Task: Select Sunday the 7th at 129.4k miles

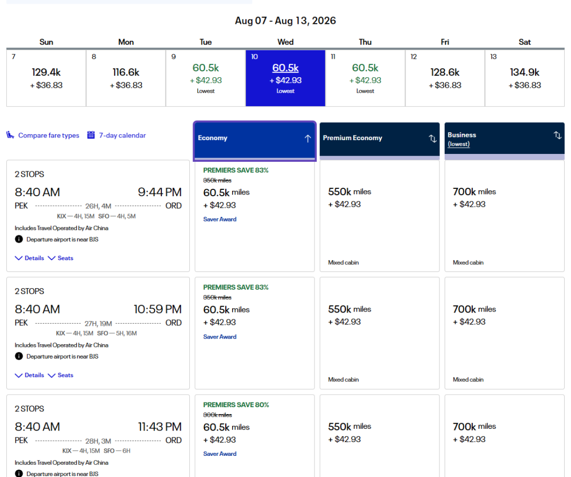Action: [x=46, y=78]
